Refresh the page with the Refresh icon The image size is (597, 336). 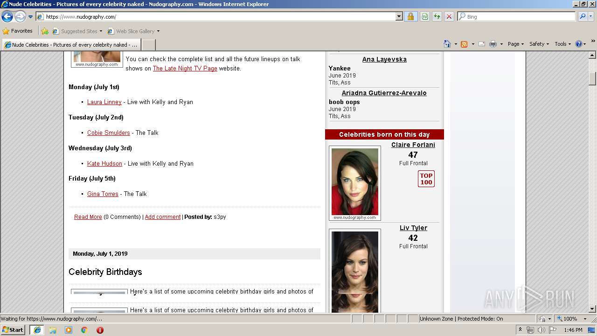pyautogui.click(x=437, y=17)
